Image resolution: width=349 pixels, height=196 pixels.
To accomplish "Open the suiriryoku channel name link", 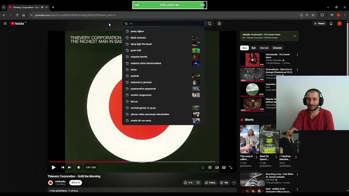I will pyautogui.click(x=60, y=181).
